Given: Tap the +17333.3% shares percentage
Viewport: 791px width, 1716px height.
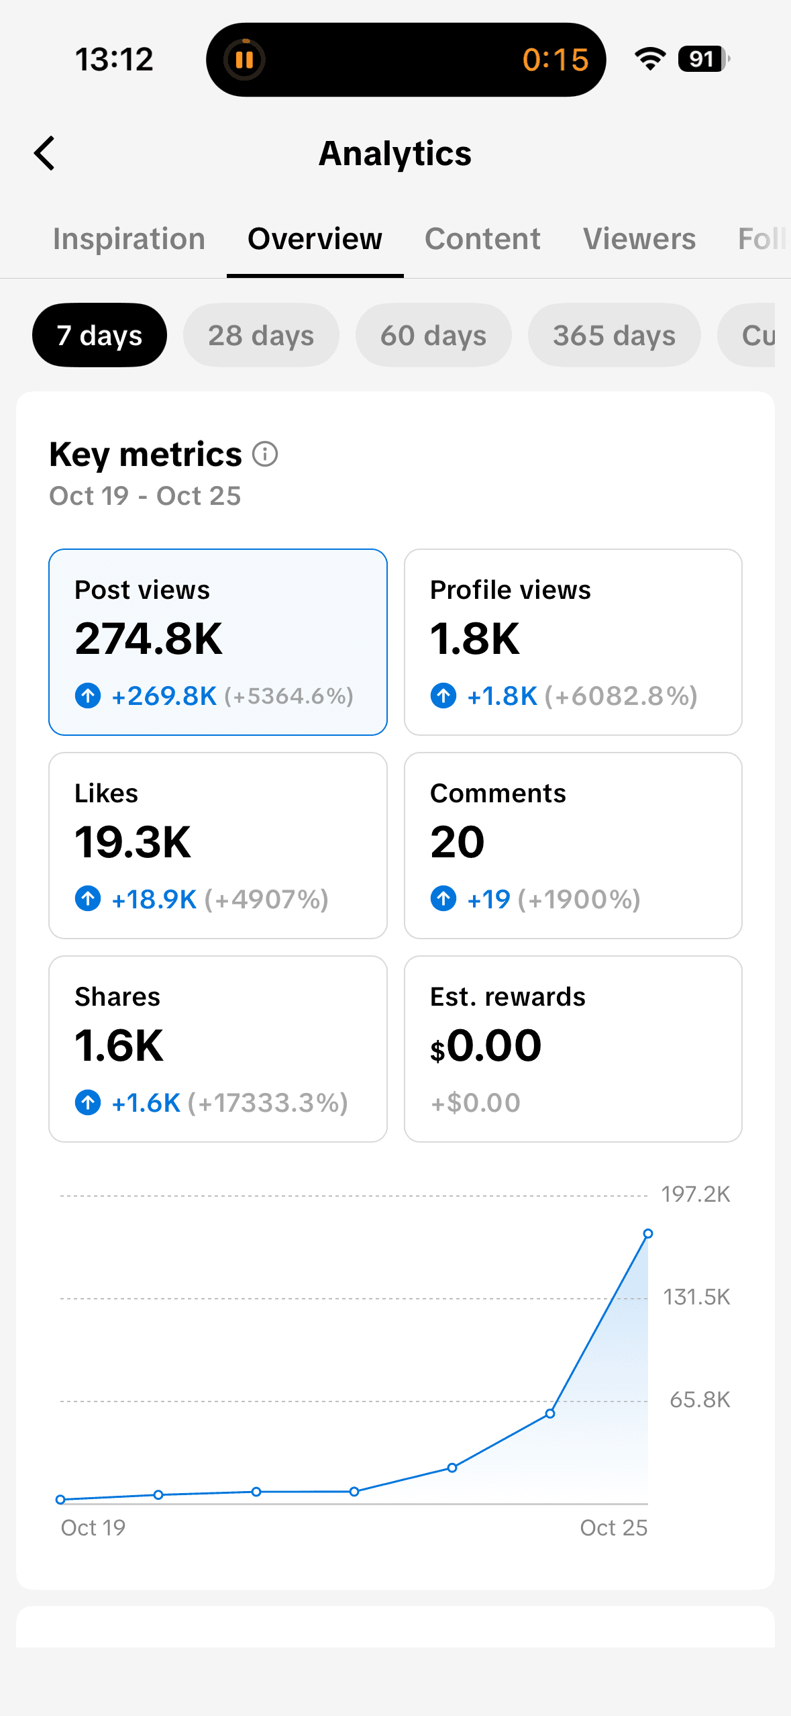Looking at the screenshot, I should tap(268, 1103).
